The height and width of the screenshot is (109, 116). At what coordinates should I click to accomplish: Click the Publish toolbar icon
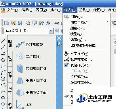click(x=41, y=23)
